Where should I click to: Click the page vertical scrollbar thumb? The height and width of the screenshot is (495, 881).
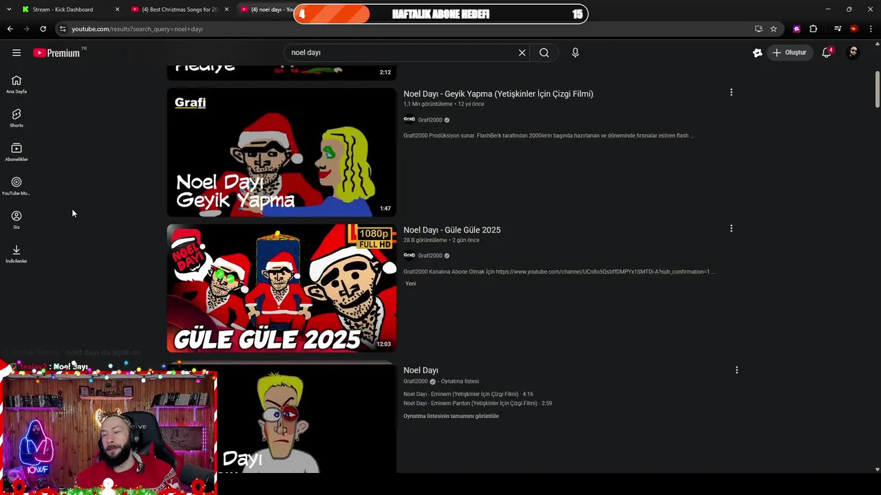[878, 89]
